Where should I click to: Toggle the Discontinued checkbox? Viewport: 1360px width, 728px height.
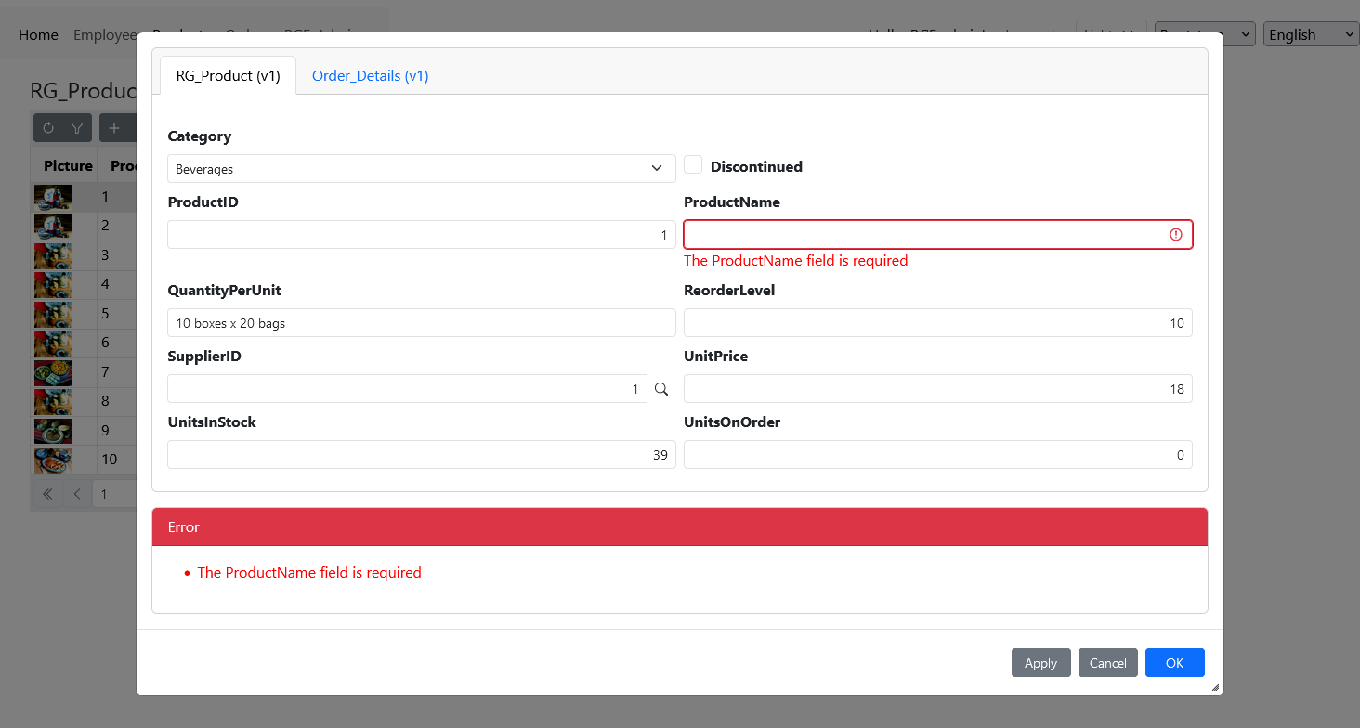tap(693, 165)
